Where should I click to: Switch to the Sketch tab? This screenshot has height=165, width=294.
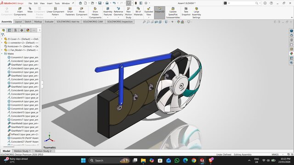coord(28,22)
